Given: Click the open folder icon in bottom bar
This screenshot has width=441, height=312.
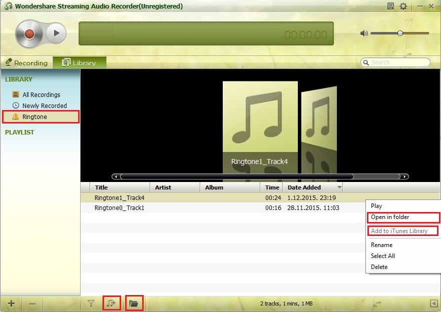Looking at the screenshot, I should (x=134, y=303).
